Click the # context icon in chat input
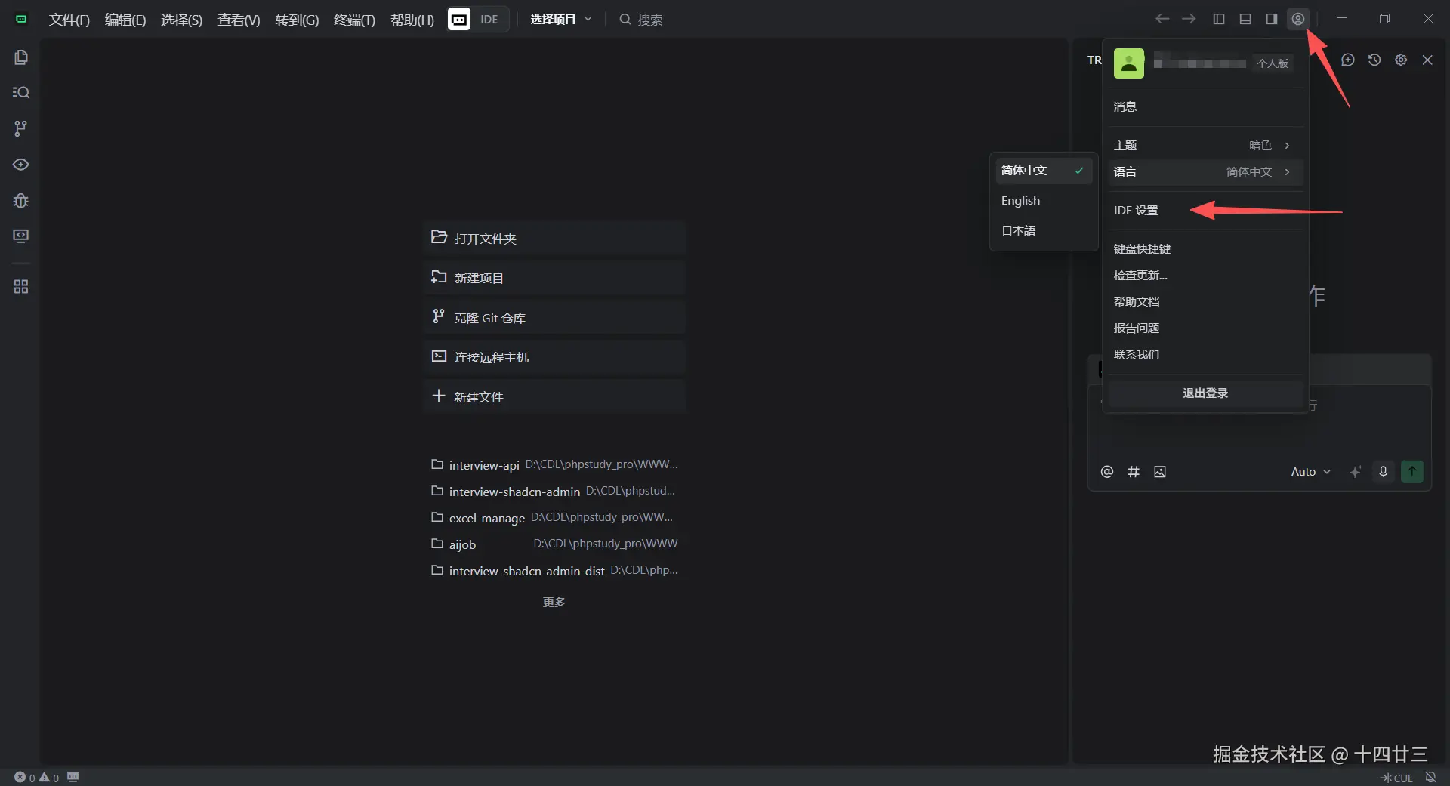 click(x=1134, y=472)
